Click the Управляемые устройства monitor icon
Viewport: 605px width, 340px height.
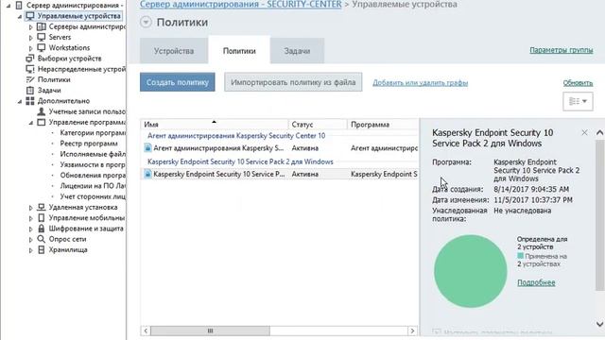click(30, 16)
